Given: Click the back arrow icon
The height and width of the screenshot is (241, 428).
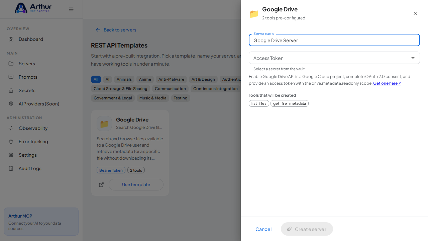Looking at the screenshot, I should (98, 30).
